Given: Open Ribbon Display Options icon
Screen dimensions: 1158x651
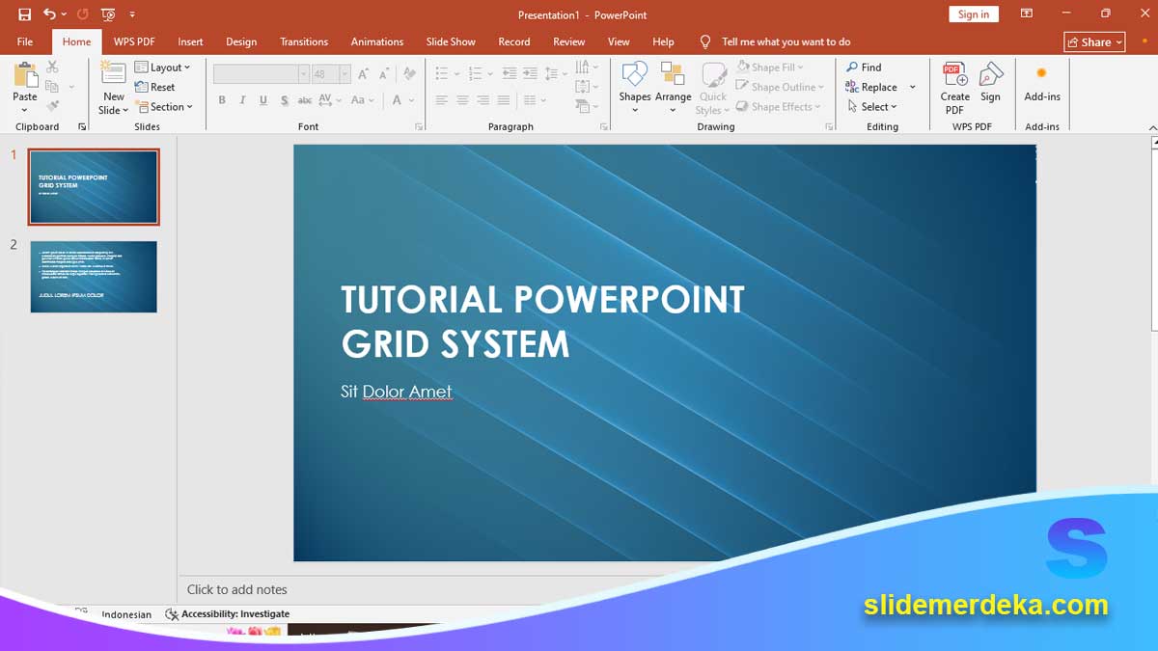Looking at the screenshot, I should tap(1027, 14).
